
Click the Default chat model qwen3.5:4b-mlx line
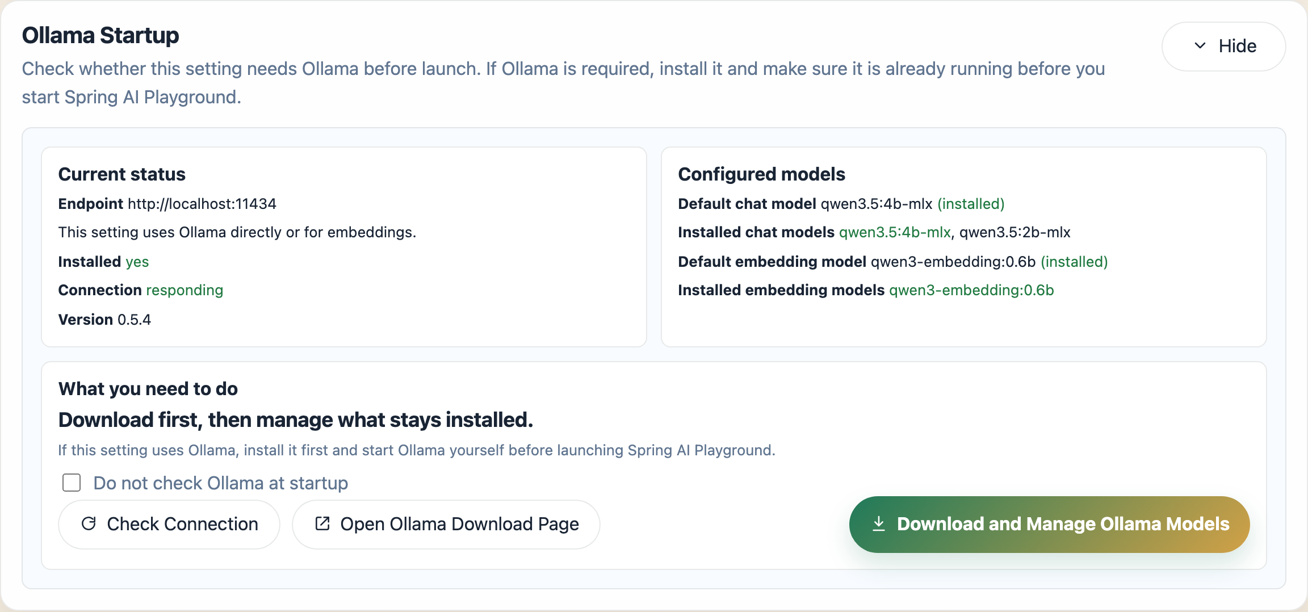(x=841, y=204)
